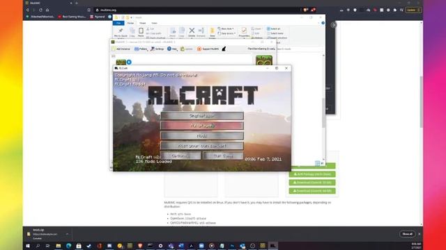Click Host your own server button
The image size is (446, 250).
202,146
